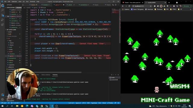Image resolution: width=193 pixels, height=108 pixels.
Task: Select the DEBUG CONSOLE panel tab
Action: [x=46, y=75]
